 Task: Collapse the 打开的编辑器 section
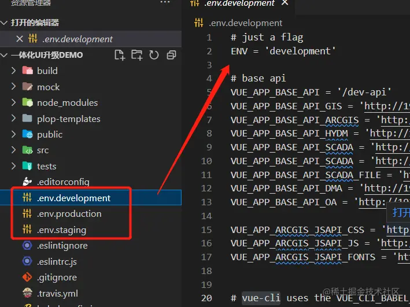4,23
